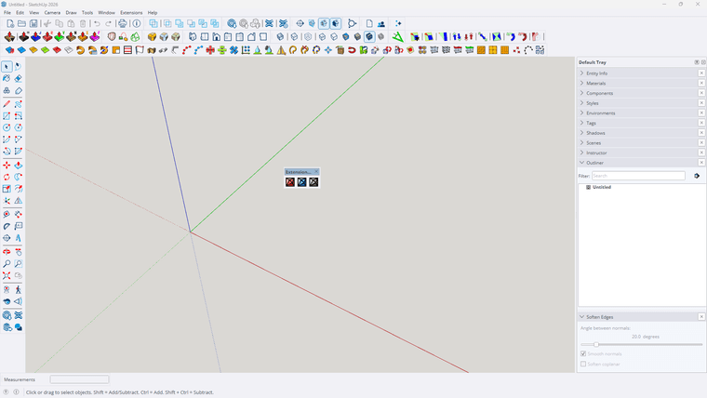Click the Open folder icon
This screenshot has height=398, width=707.
coord(21,23)
